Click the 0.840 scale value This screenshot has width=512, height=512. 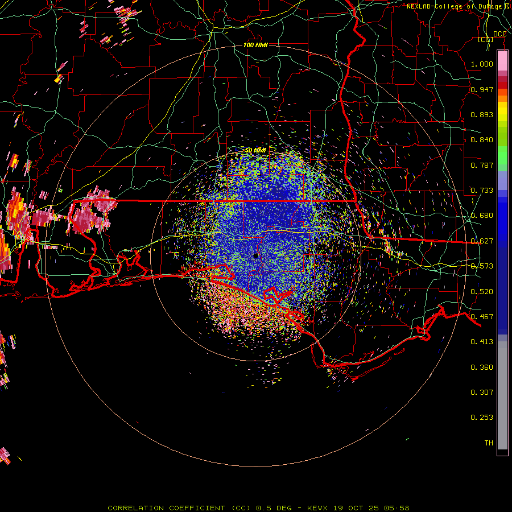pyautogui.click(x=482, y=140)
